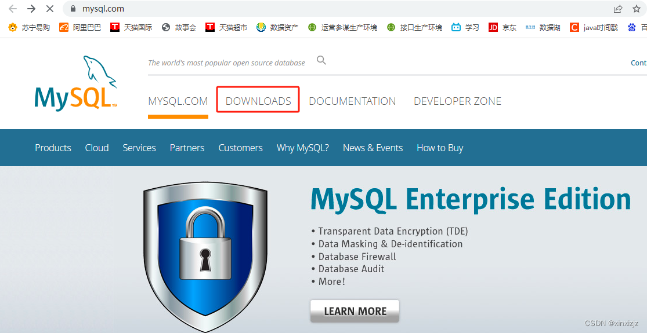Screen dimensions: 647x333
Task: Click Database Audit bullet text
Action: 351,269
